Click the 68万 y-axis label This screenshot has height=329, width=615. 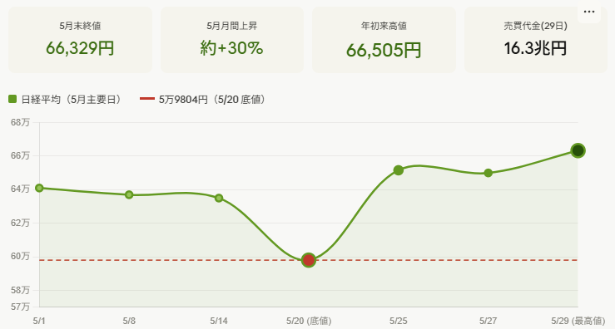click(x=20, y=122)
